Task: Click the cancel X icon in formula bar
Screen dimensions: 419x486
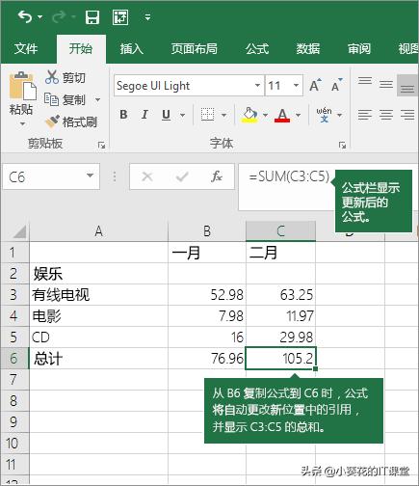Action: (147, 176)
